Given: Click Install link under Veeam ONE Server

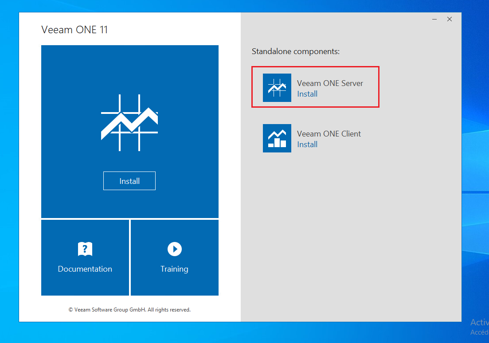Looking at the screenshot, I should 307,94.
